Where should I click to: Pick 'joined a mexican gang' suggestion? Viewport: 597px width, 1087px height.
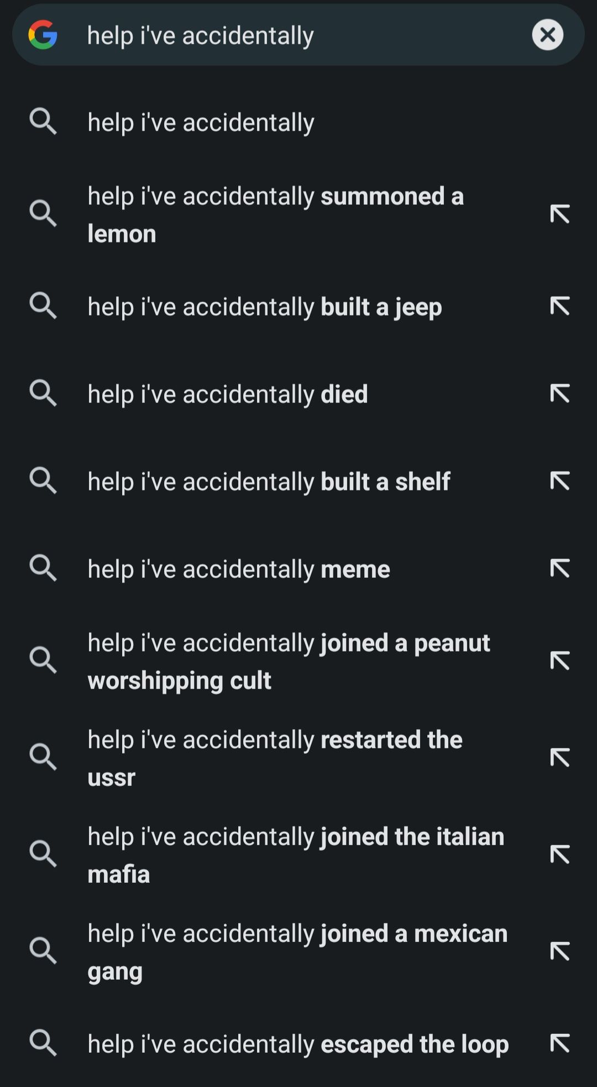(x=297, y=952)
